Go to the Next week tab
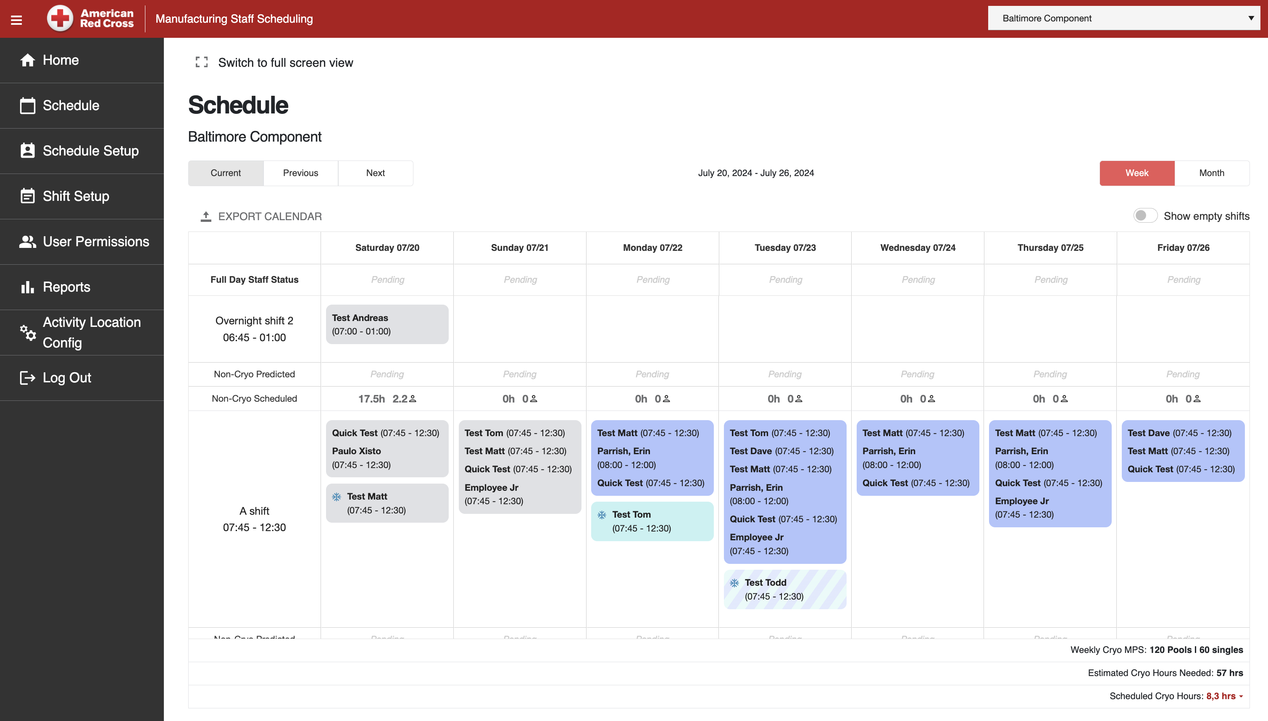Viewport: 1268px width, 721px height. tap(375, 173)
